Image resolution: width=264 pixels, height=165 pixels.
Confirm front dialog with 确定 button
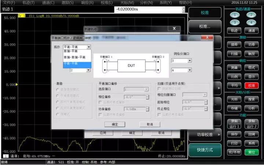click(x=115, y=124)
